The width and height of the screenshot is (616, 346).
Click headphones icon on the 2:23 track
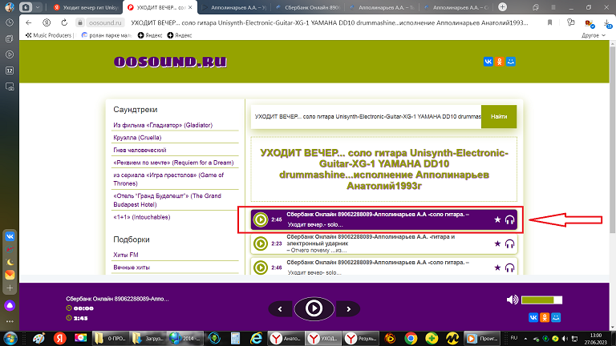pyautogui.click(x=509, y=244)
